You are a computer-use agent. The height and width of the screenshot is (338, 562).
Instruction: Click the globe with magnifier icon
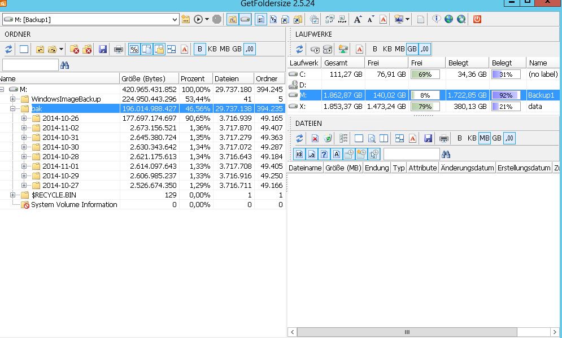tap(461, 19)
